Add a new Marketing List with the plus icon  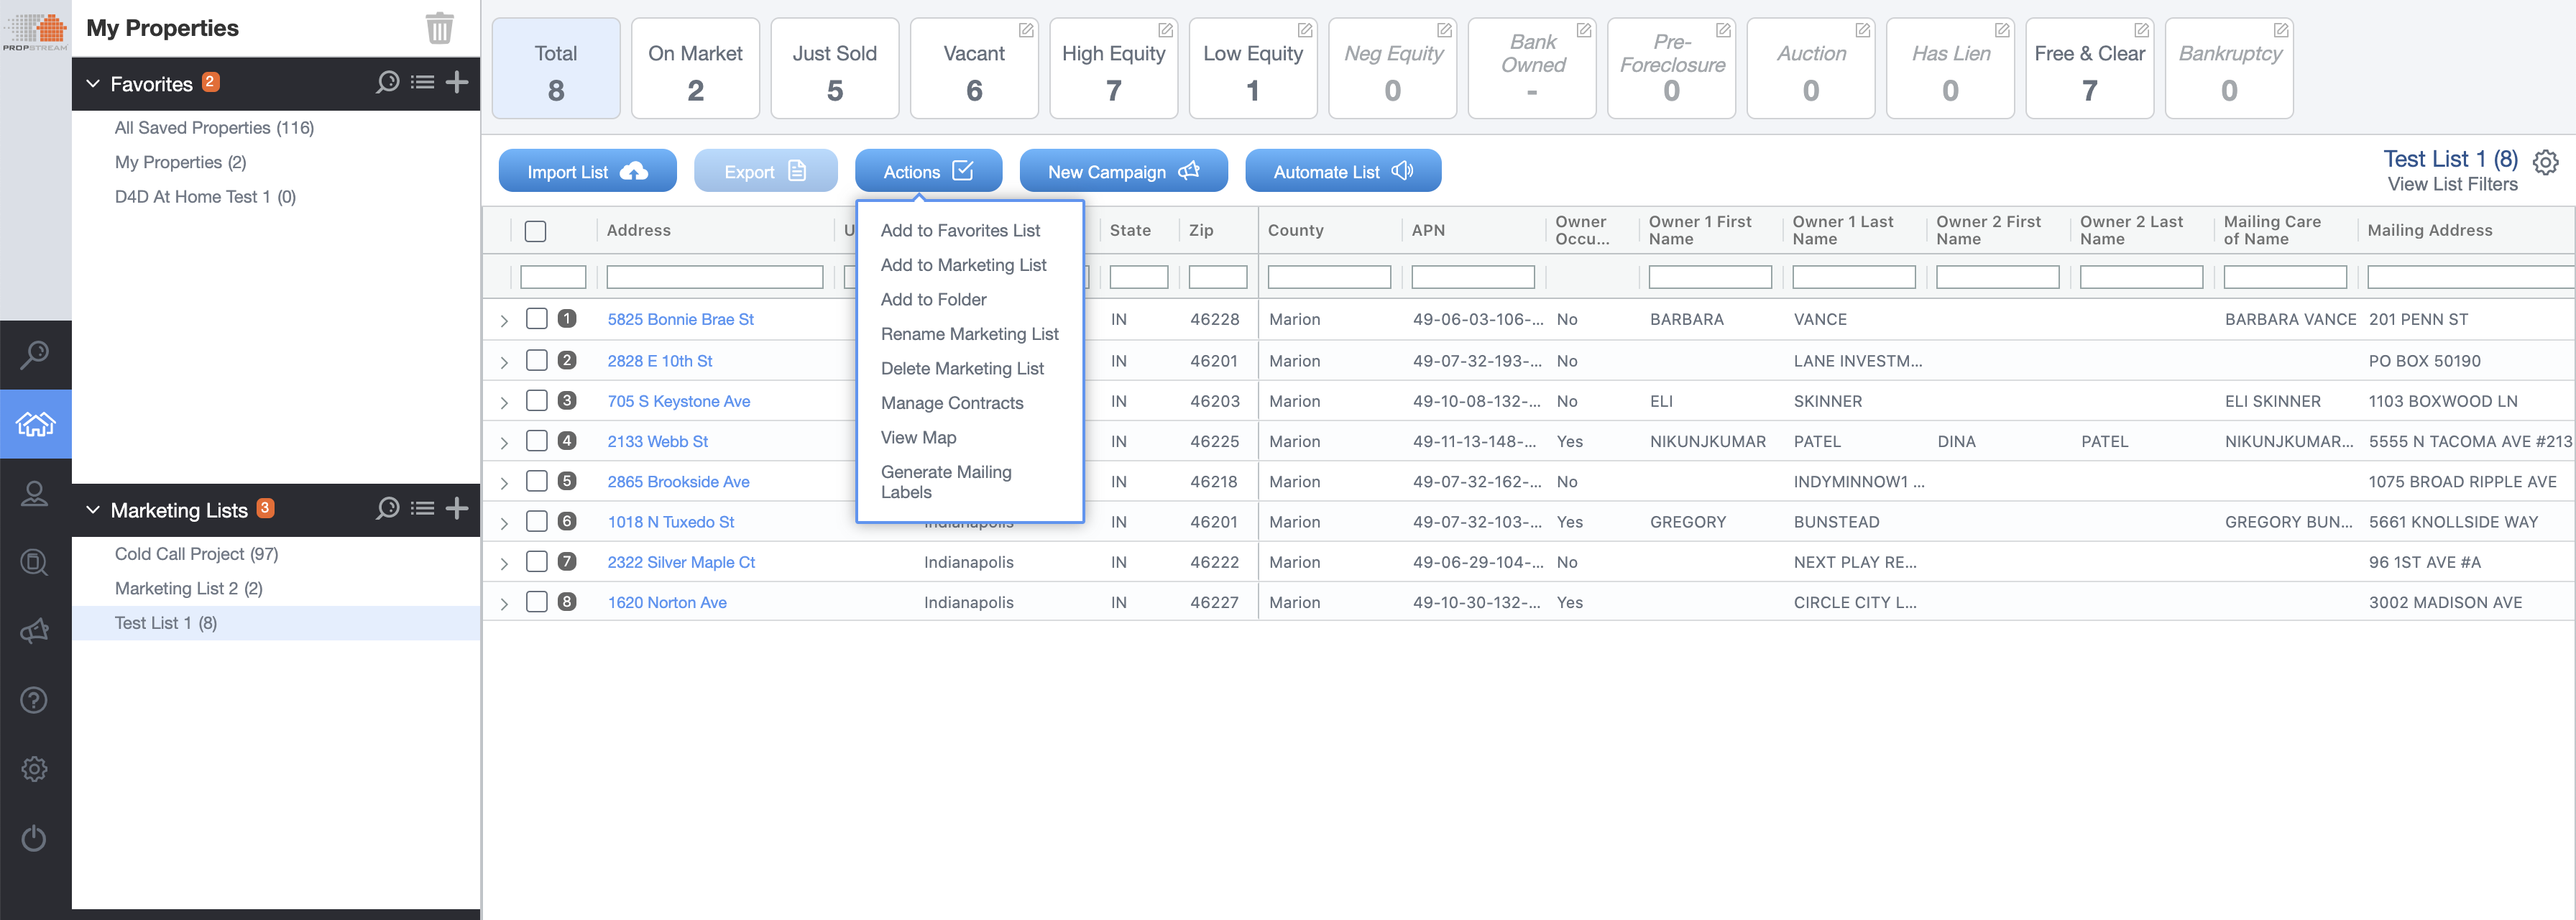(x=458, y=509)
